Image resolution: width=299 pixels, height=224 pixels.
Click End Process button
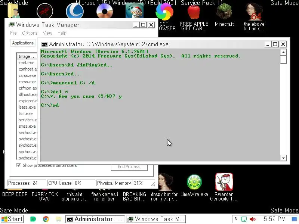click(x=129, y=167)
